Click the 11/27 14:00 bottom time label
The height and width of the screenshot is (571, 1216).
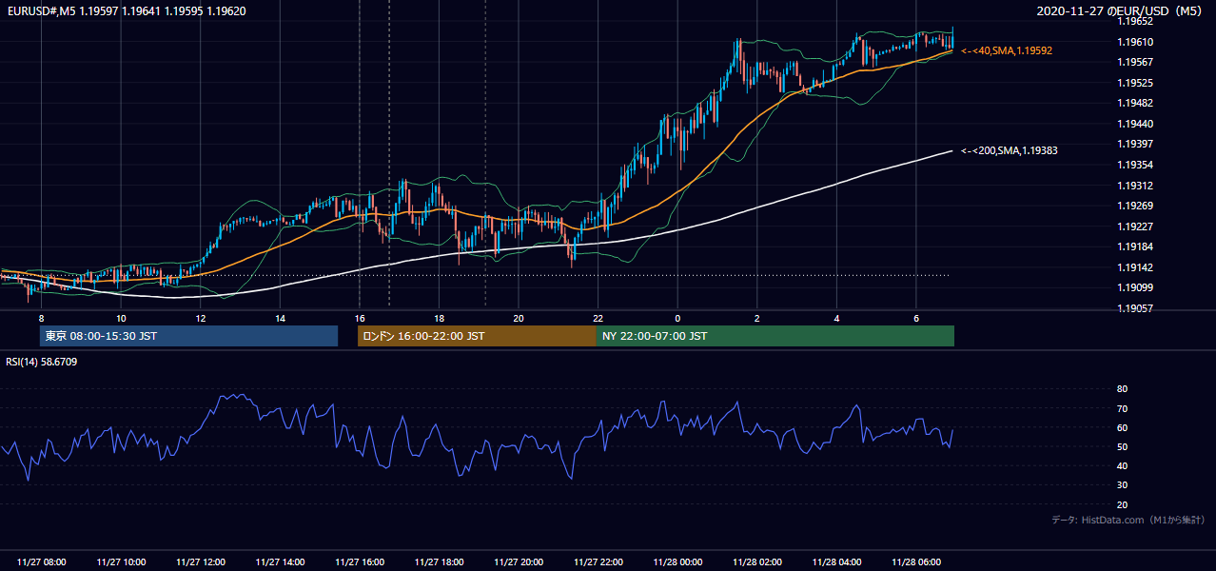tap(281, 562)
